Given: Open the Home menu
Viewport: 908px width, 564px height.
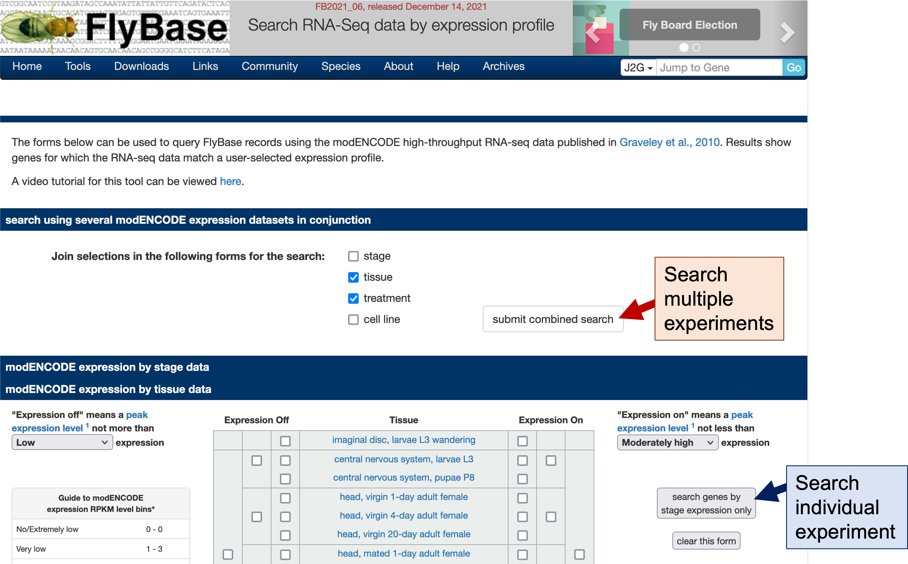Looking at the screenshot, I should (27, 66).
